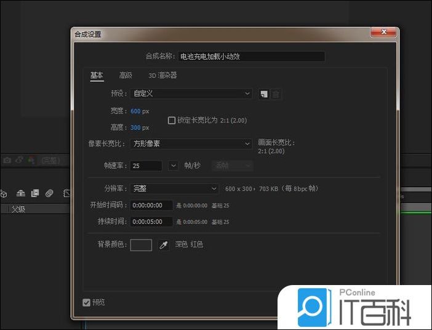432x330 pixels.
Task: Click the color channels icon in viewer
Action: pyautogui.click(x=31, y=159)
